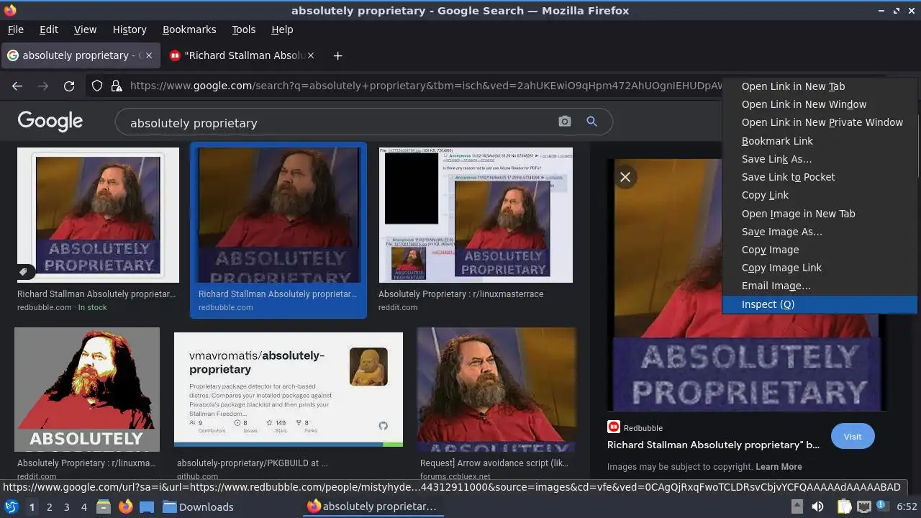Open the first Stallman thumbnail marked In stock
921x518 pixels.
pyautogui.click(x=98, y=215)
